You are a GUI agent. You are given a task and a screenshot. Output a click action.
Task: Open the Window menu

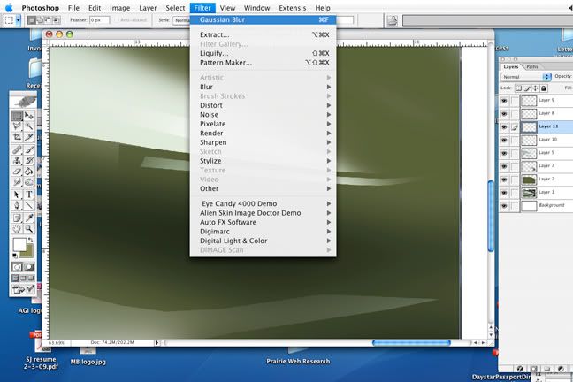(257, 8)
